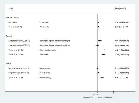
Task: Click the '5' axis tick label
Action: (113, 94)
